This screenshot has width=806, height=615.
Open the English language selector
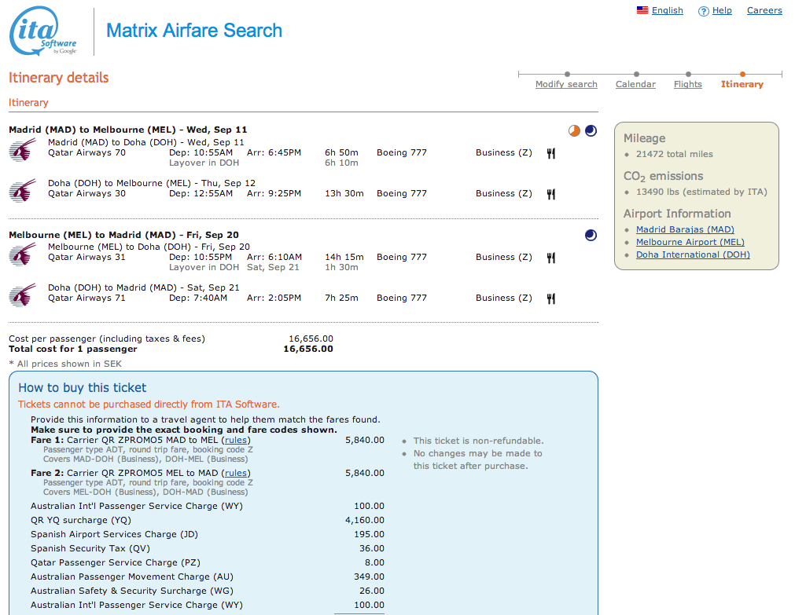point(667,10)
